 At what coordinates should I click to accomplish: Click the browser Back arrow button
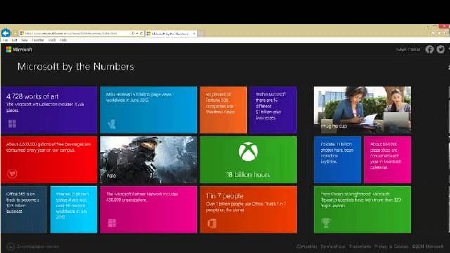(6, 33)
